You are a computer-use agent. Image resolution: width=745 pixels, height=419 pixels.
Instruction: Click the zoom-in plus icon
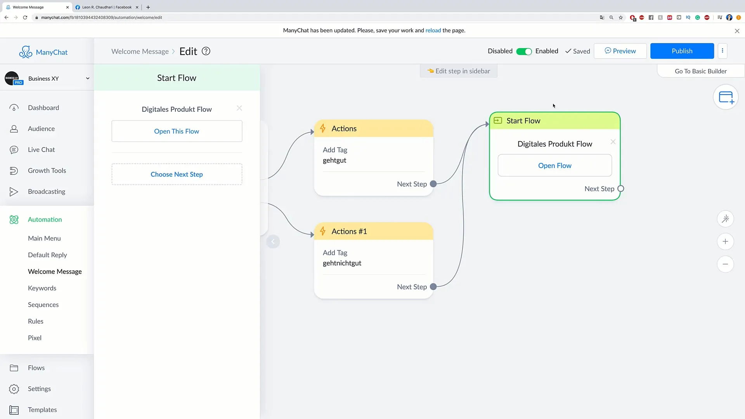[x=725, y=241]
